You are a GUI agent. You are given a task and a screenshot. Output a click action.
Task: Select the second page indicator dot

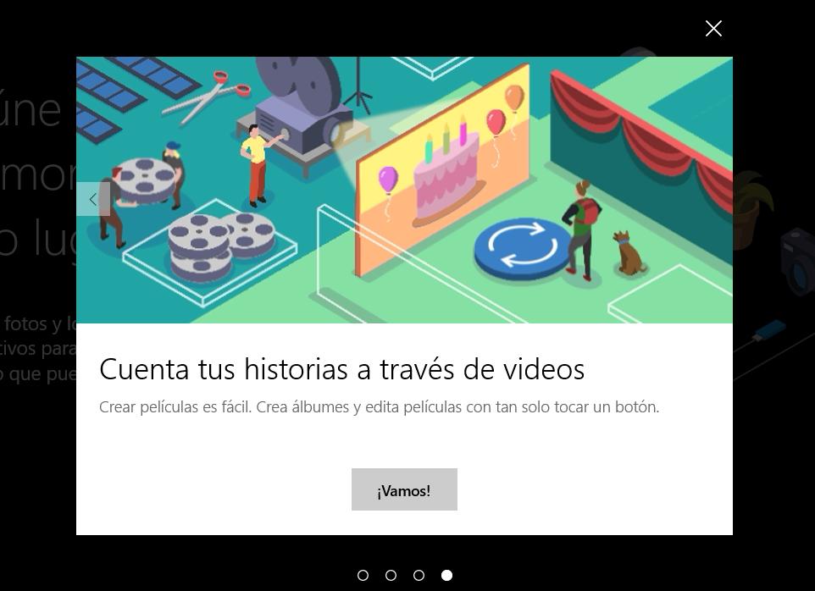tap(391, 576)
